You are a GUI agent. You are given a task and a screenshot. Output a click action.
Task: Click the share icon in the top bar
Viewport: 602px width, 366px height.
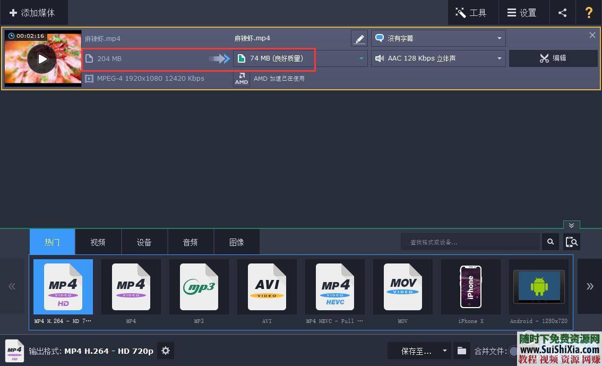tap(563, 12)
